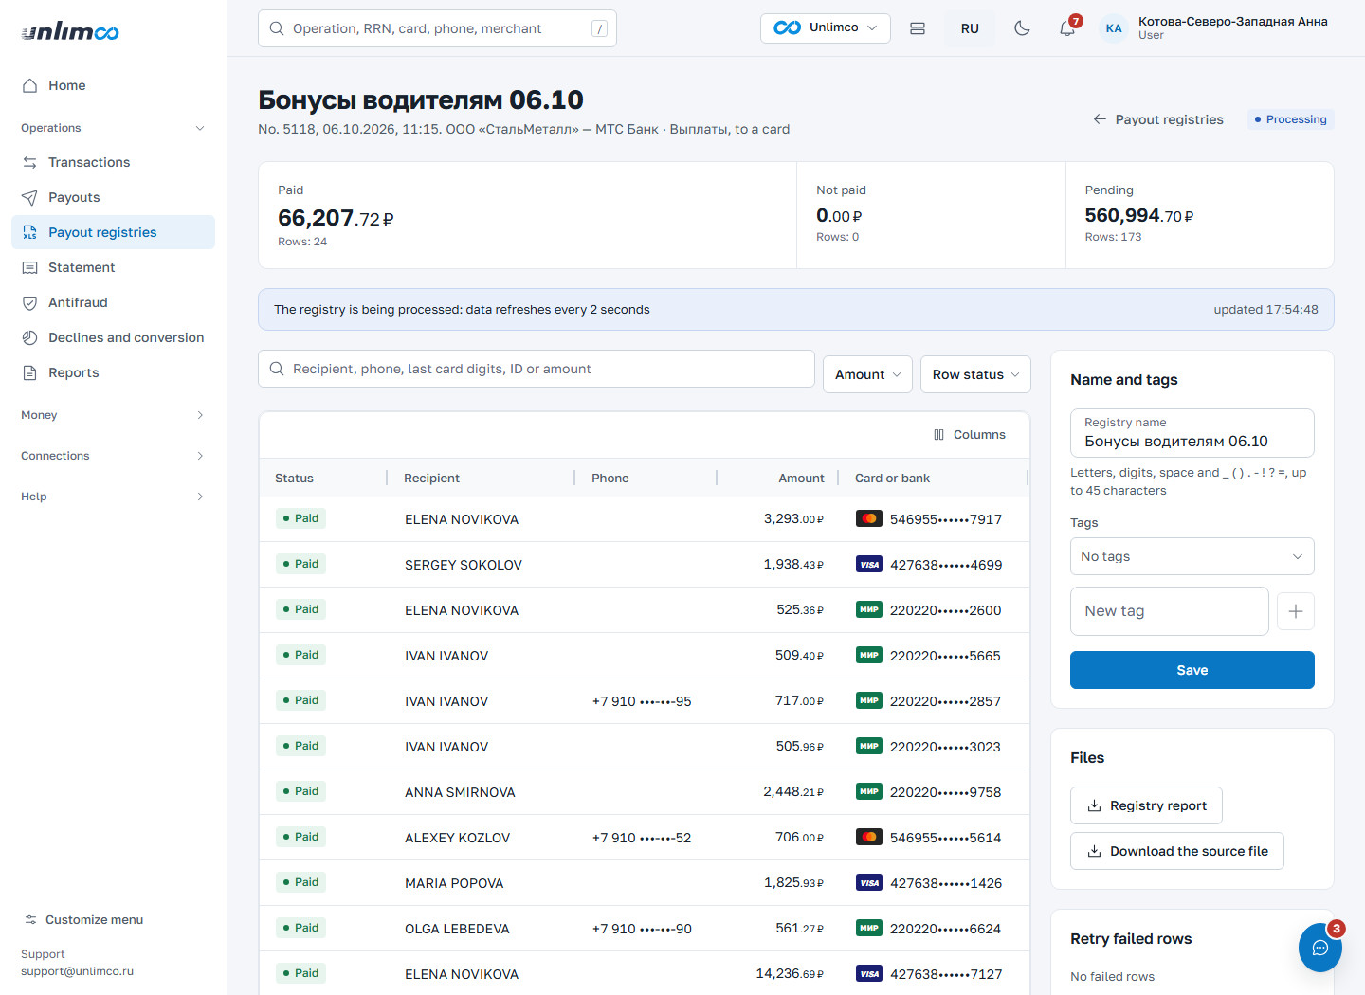Expand the Connections menu section
Screen dimensions: 1365x995
point(113,456)
